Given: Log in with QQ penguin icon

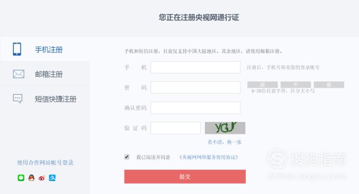Looking at the screenshot, I should click(31, 178).
